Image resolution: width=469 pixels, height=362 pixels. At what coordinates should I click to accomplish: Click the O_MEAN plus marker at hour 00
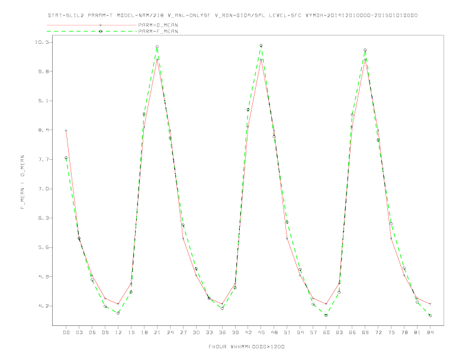(x=66, y=131)
